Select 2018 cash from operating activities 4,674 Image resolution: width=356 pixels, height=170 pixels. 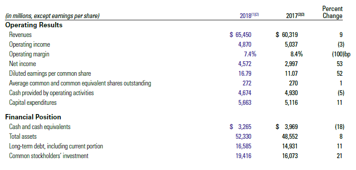[245, 93]
